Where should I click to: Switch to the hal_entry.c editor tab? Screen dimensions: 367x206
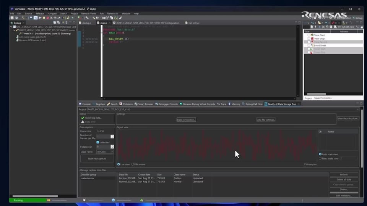(194, 23)
